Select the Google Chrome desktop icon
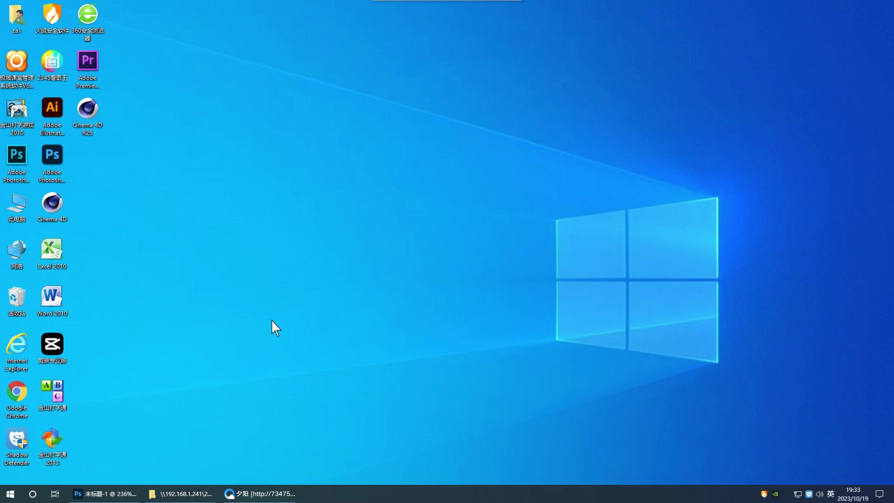The image size is (894, 503). 17,399
